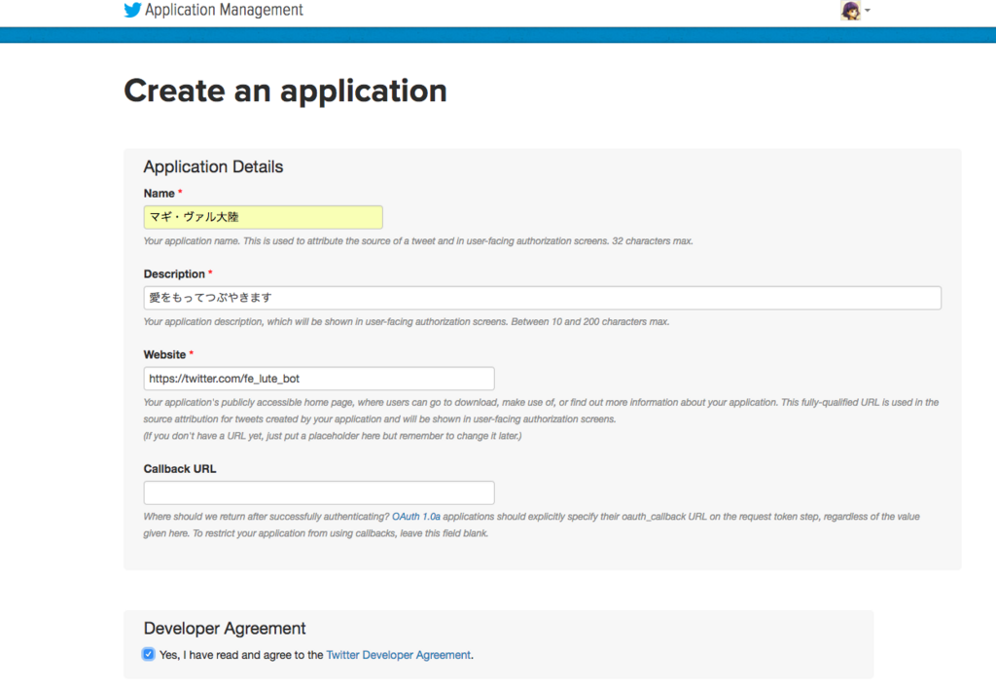Click the Name field label
The width and height of the screenshot is (996, 690).
(x=160, y=194)
